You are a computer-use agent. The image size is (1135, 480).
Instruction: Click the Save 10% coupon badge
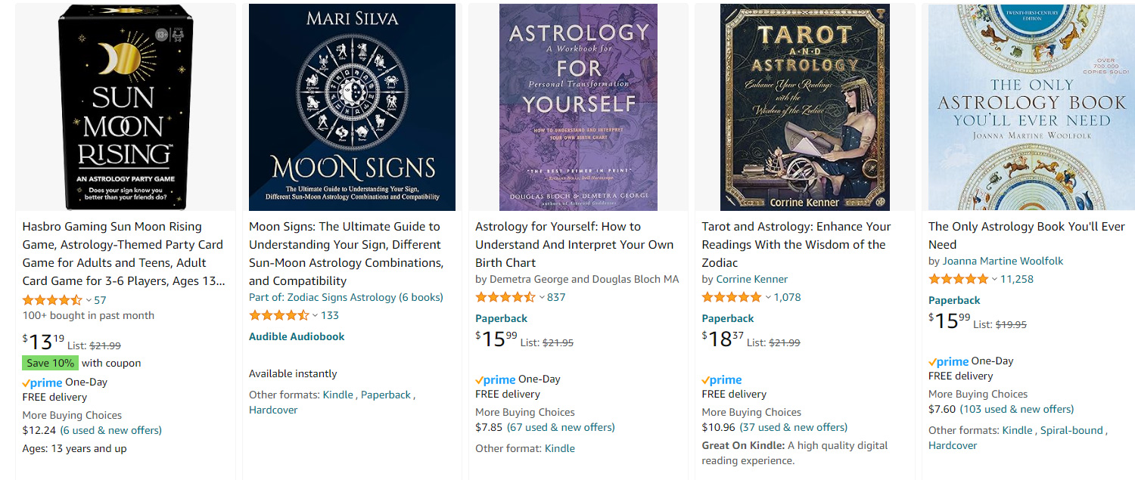click(50, 363)
